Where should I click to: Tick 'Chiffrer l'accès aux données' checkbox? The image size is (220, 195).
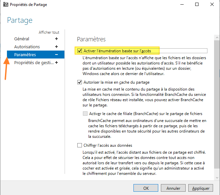tap(80, 145)
